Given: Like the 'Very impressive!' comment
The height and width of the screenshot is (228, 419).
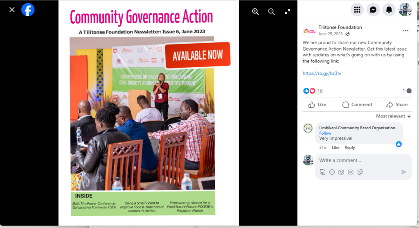Looking at the screenshot, I should (335, 147).
